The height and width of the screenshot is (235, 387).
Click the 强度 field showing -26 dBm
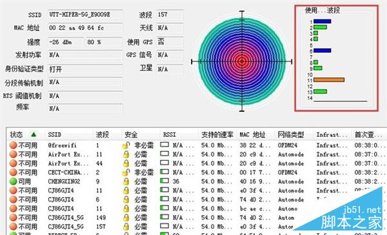coord(66,42)
